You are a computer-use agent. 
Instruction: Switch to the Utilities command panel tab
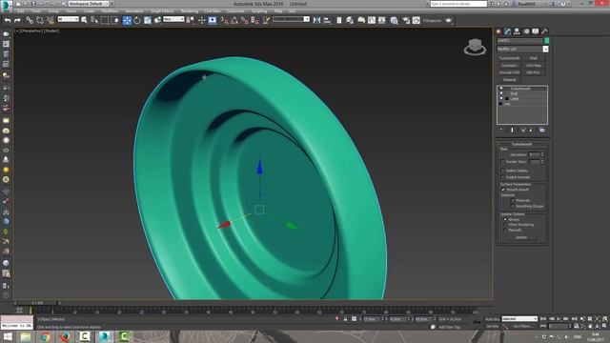point(544,31)
